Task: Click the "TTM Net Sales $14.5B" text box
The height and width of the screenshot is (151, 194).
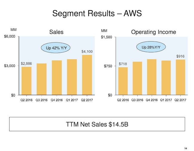Action: click(97, 124)
